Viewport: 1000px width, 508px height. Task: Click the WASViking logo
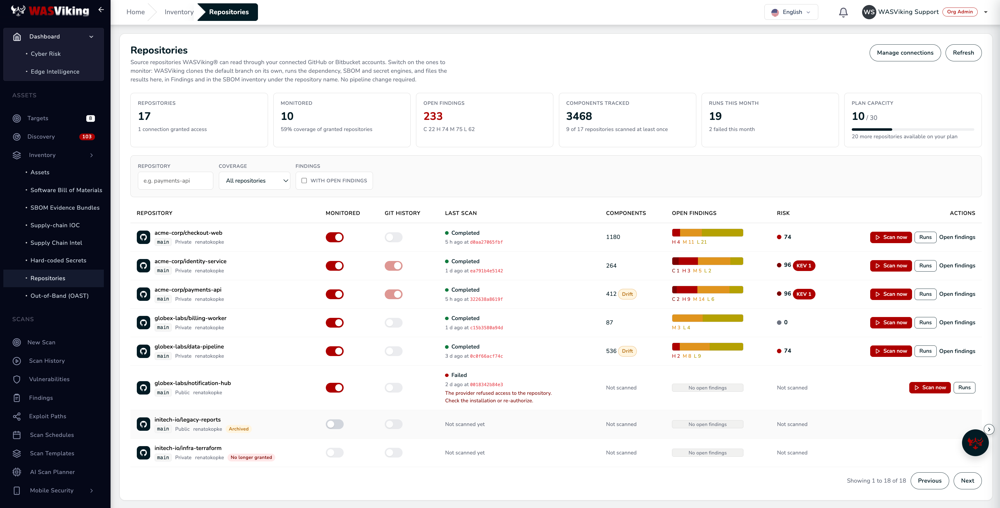coord(50,11)
